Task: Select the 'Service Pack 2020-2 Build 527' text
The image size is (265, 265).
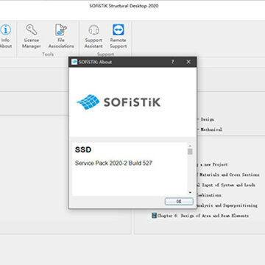Action: (113, 163)
